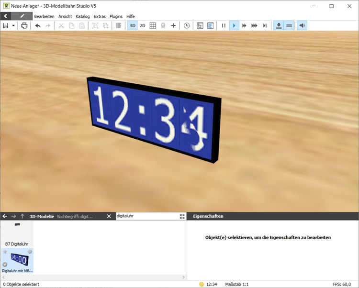Go back in the catalog

coord(5,216)
